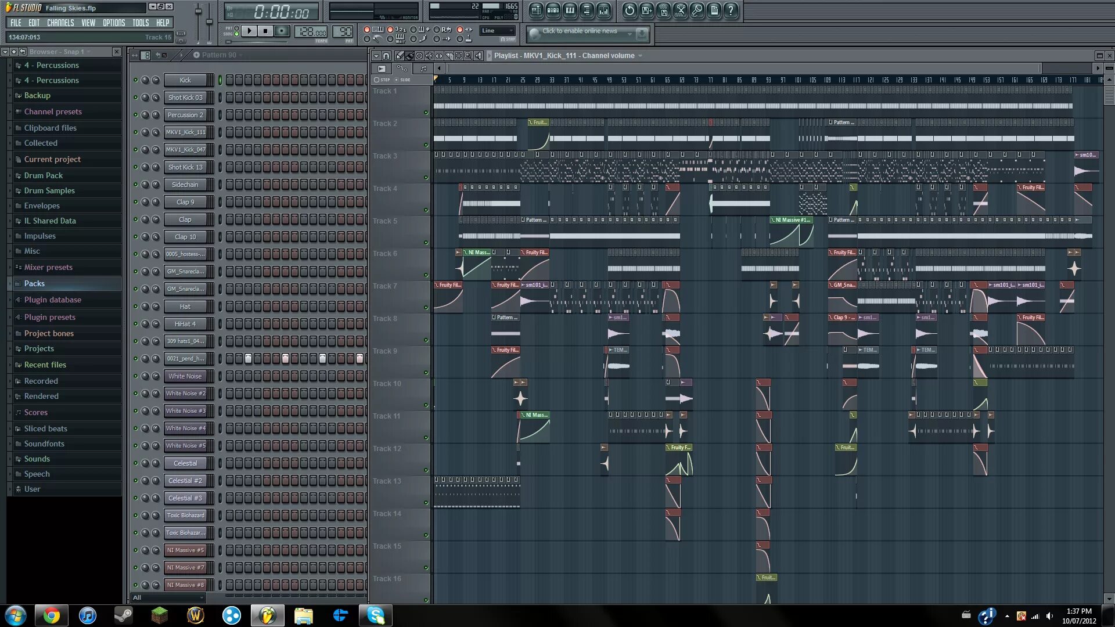Click the Stop button in transport
1115x627 pixels.
pos(265,31)
